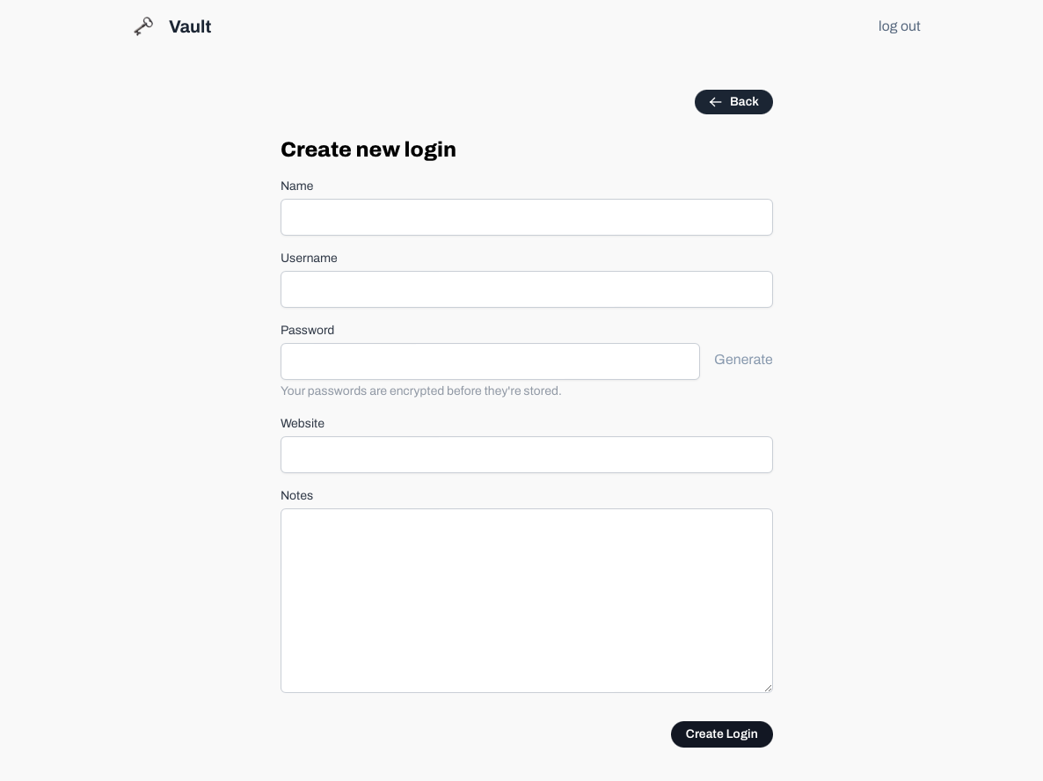Click the Username field label

click(309, 259)
